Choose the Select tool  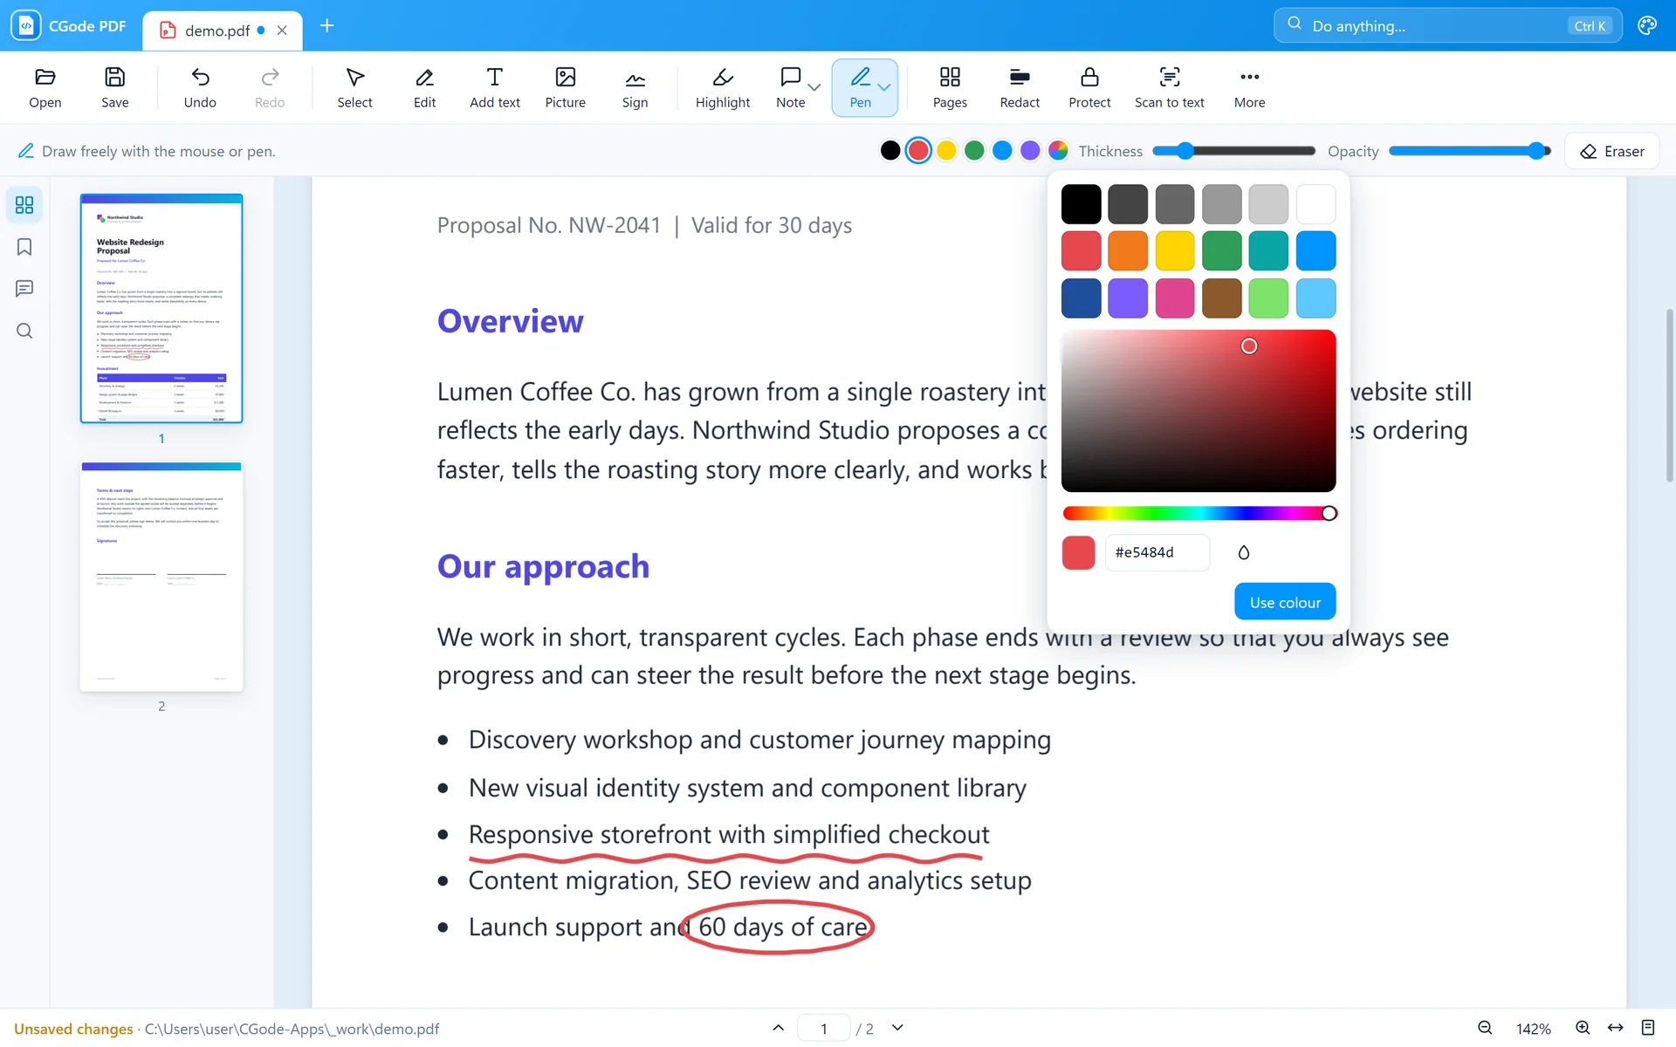tap(354, 87)
